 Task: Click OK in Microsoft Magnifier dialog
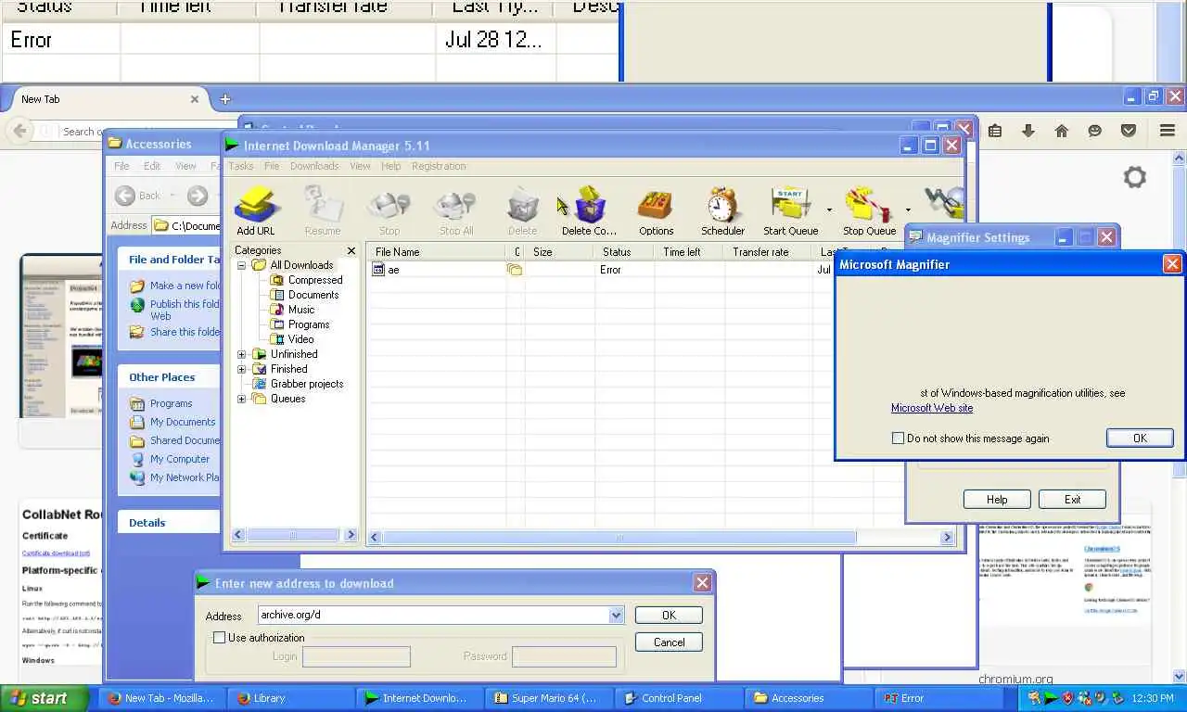pyautogui.click(x=1140, y=439)
